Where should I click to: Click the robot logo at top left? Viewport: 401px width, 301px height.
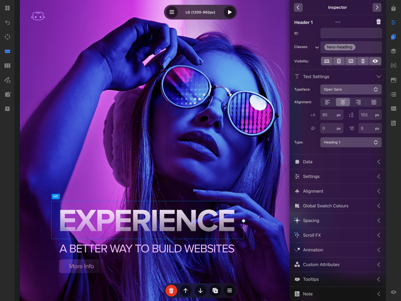tap(38, 16)
